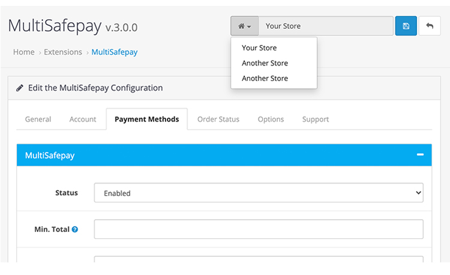Click the "Min. Total" label text
450x275 pixels.
(x=52, y=229)
